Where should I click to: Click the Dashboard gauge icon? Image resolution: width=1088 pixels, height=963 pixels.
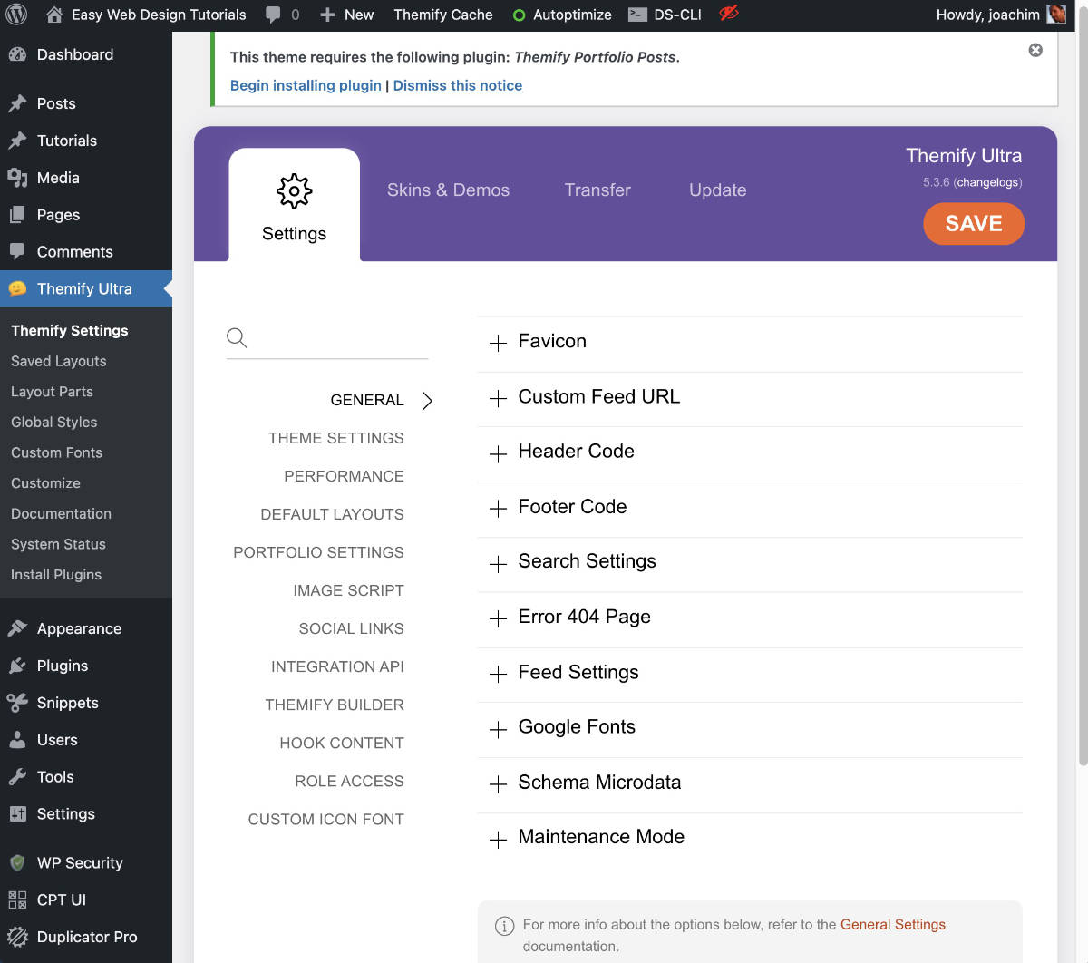(17, 54)
